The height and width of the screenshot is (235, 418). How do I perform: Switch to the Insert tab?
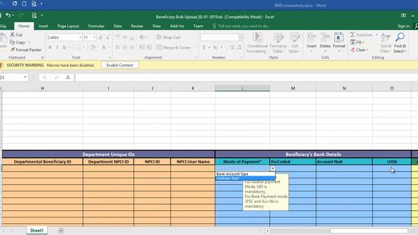click(x=43, y=26)
